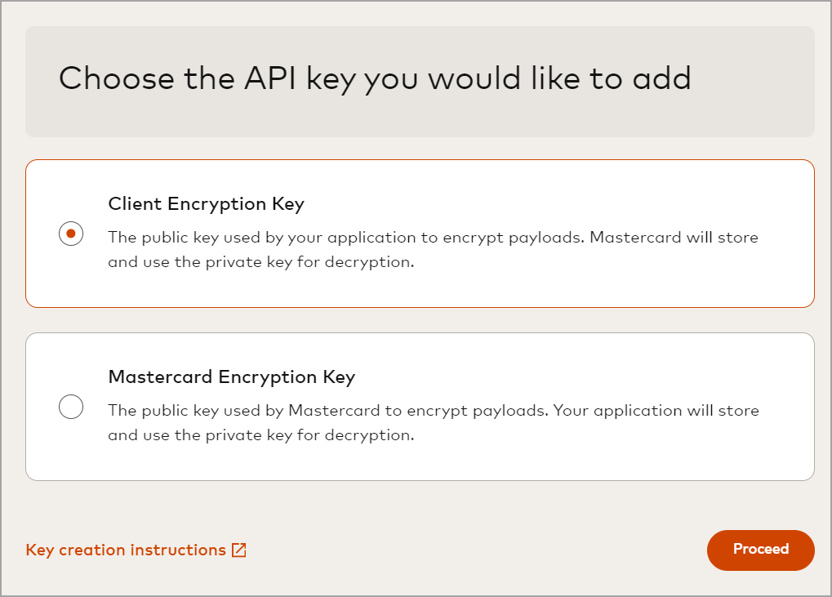Click the Client Encryption Key title text
The width and height of the screenshot is (832, 597).
(206, 204)
